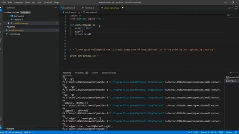The width and height of the screenshot is (239, 134).
Task: Click the feedback icon in status bar
Action: tap(236, 133)
